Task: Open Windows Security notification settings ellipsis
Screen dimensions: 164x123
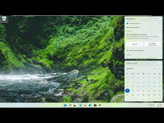Action: [x=154, y=23]
